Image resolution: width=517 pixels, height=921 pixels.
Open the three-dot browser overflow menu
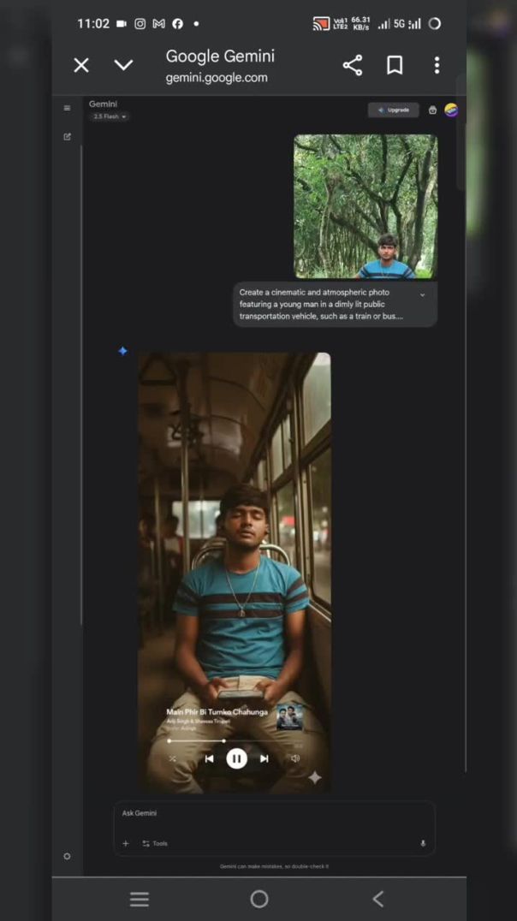coord(437,65)
